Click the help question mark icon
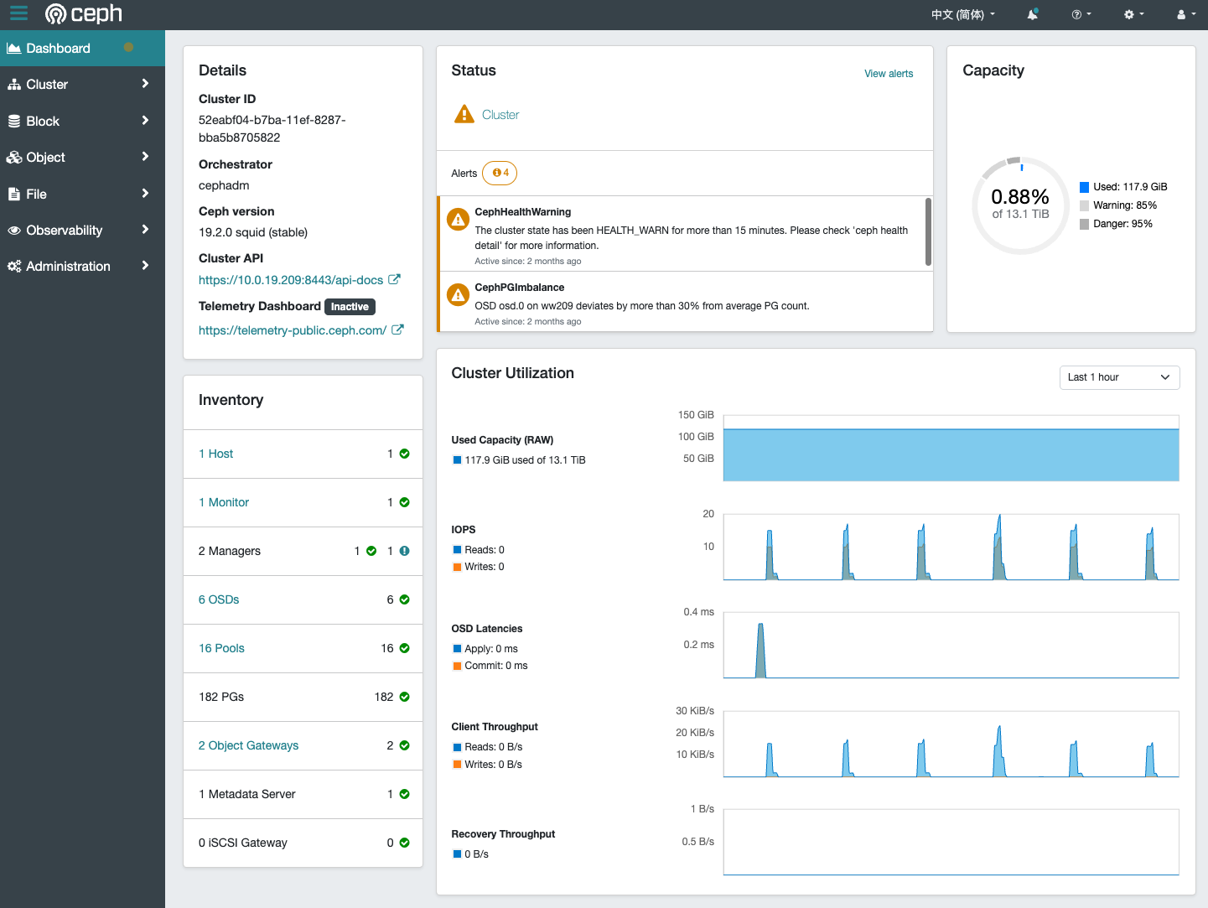The width and height of the screenshot is (1208, 908). tap(1077, 13)
